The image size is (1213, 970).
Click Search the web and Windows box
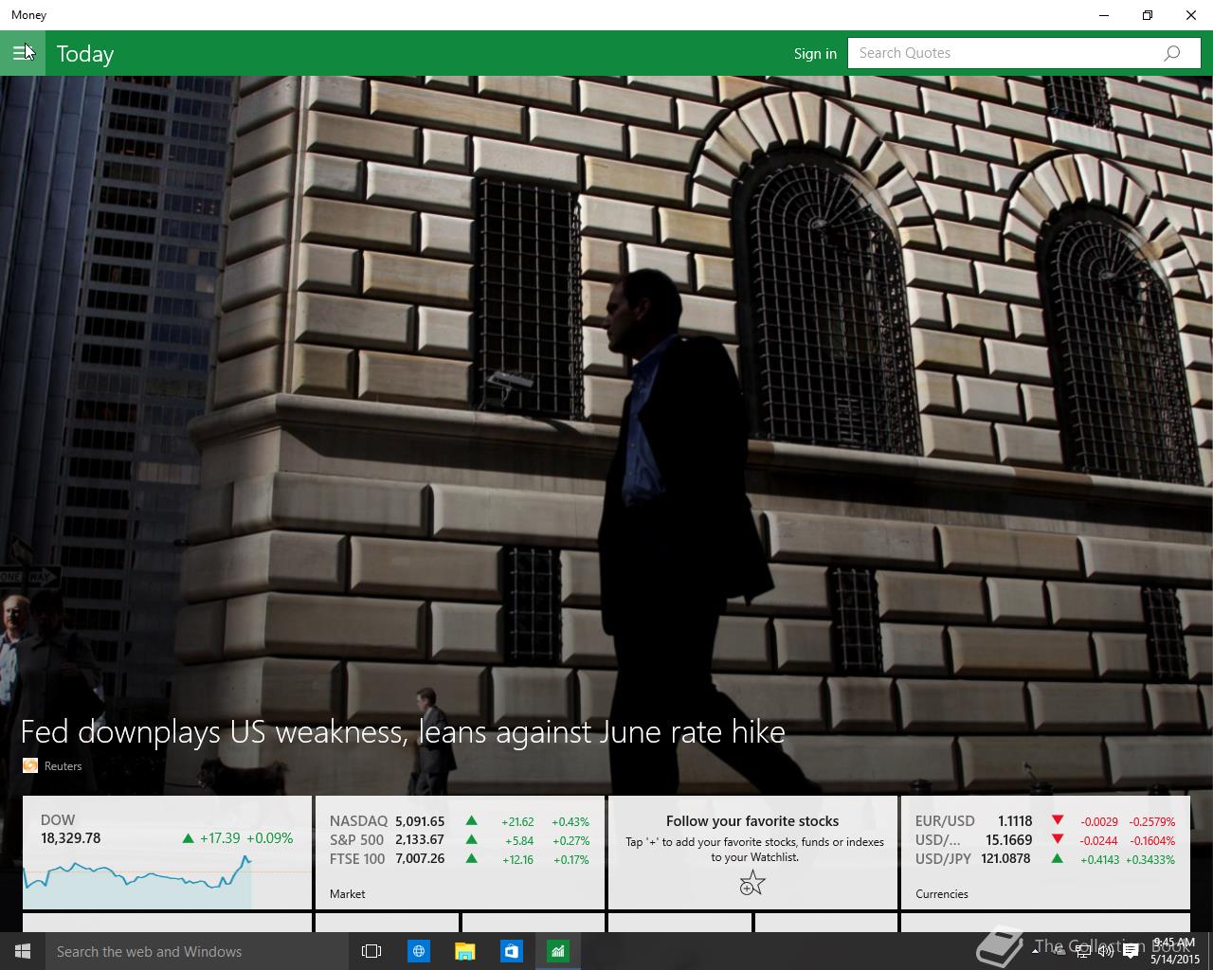point(195,951)
